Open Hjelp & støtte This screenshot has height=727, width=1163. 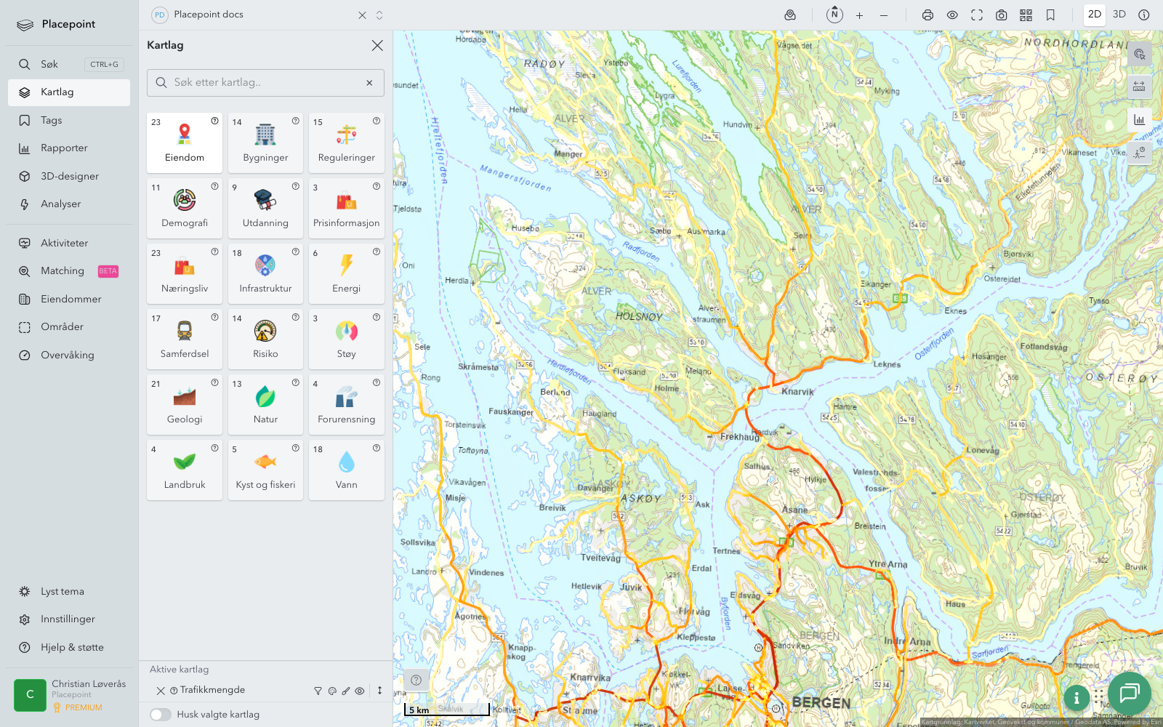point(70,648)
